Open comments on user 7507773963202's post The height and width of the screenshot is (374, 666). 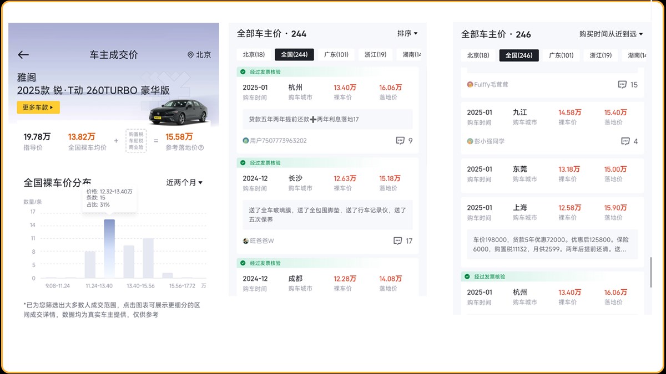400,141
